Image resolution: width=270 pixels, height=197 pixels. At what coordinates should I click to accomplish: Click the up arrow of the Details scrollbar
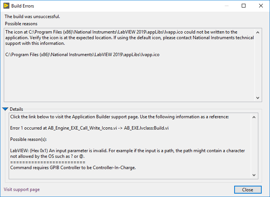pos(254,117)
